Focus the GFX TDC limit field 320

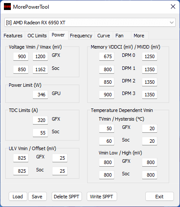pyautogui.click(x=40, y=120)
